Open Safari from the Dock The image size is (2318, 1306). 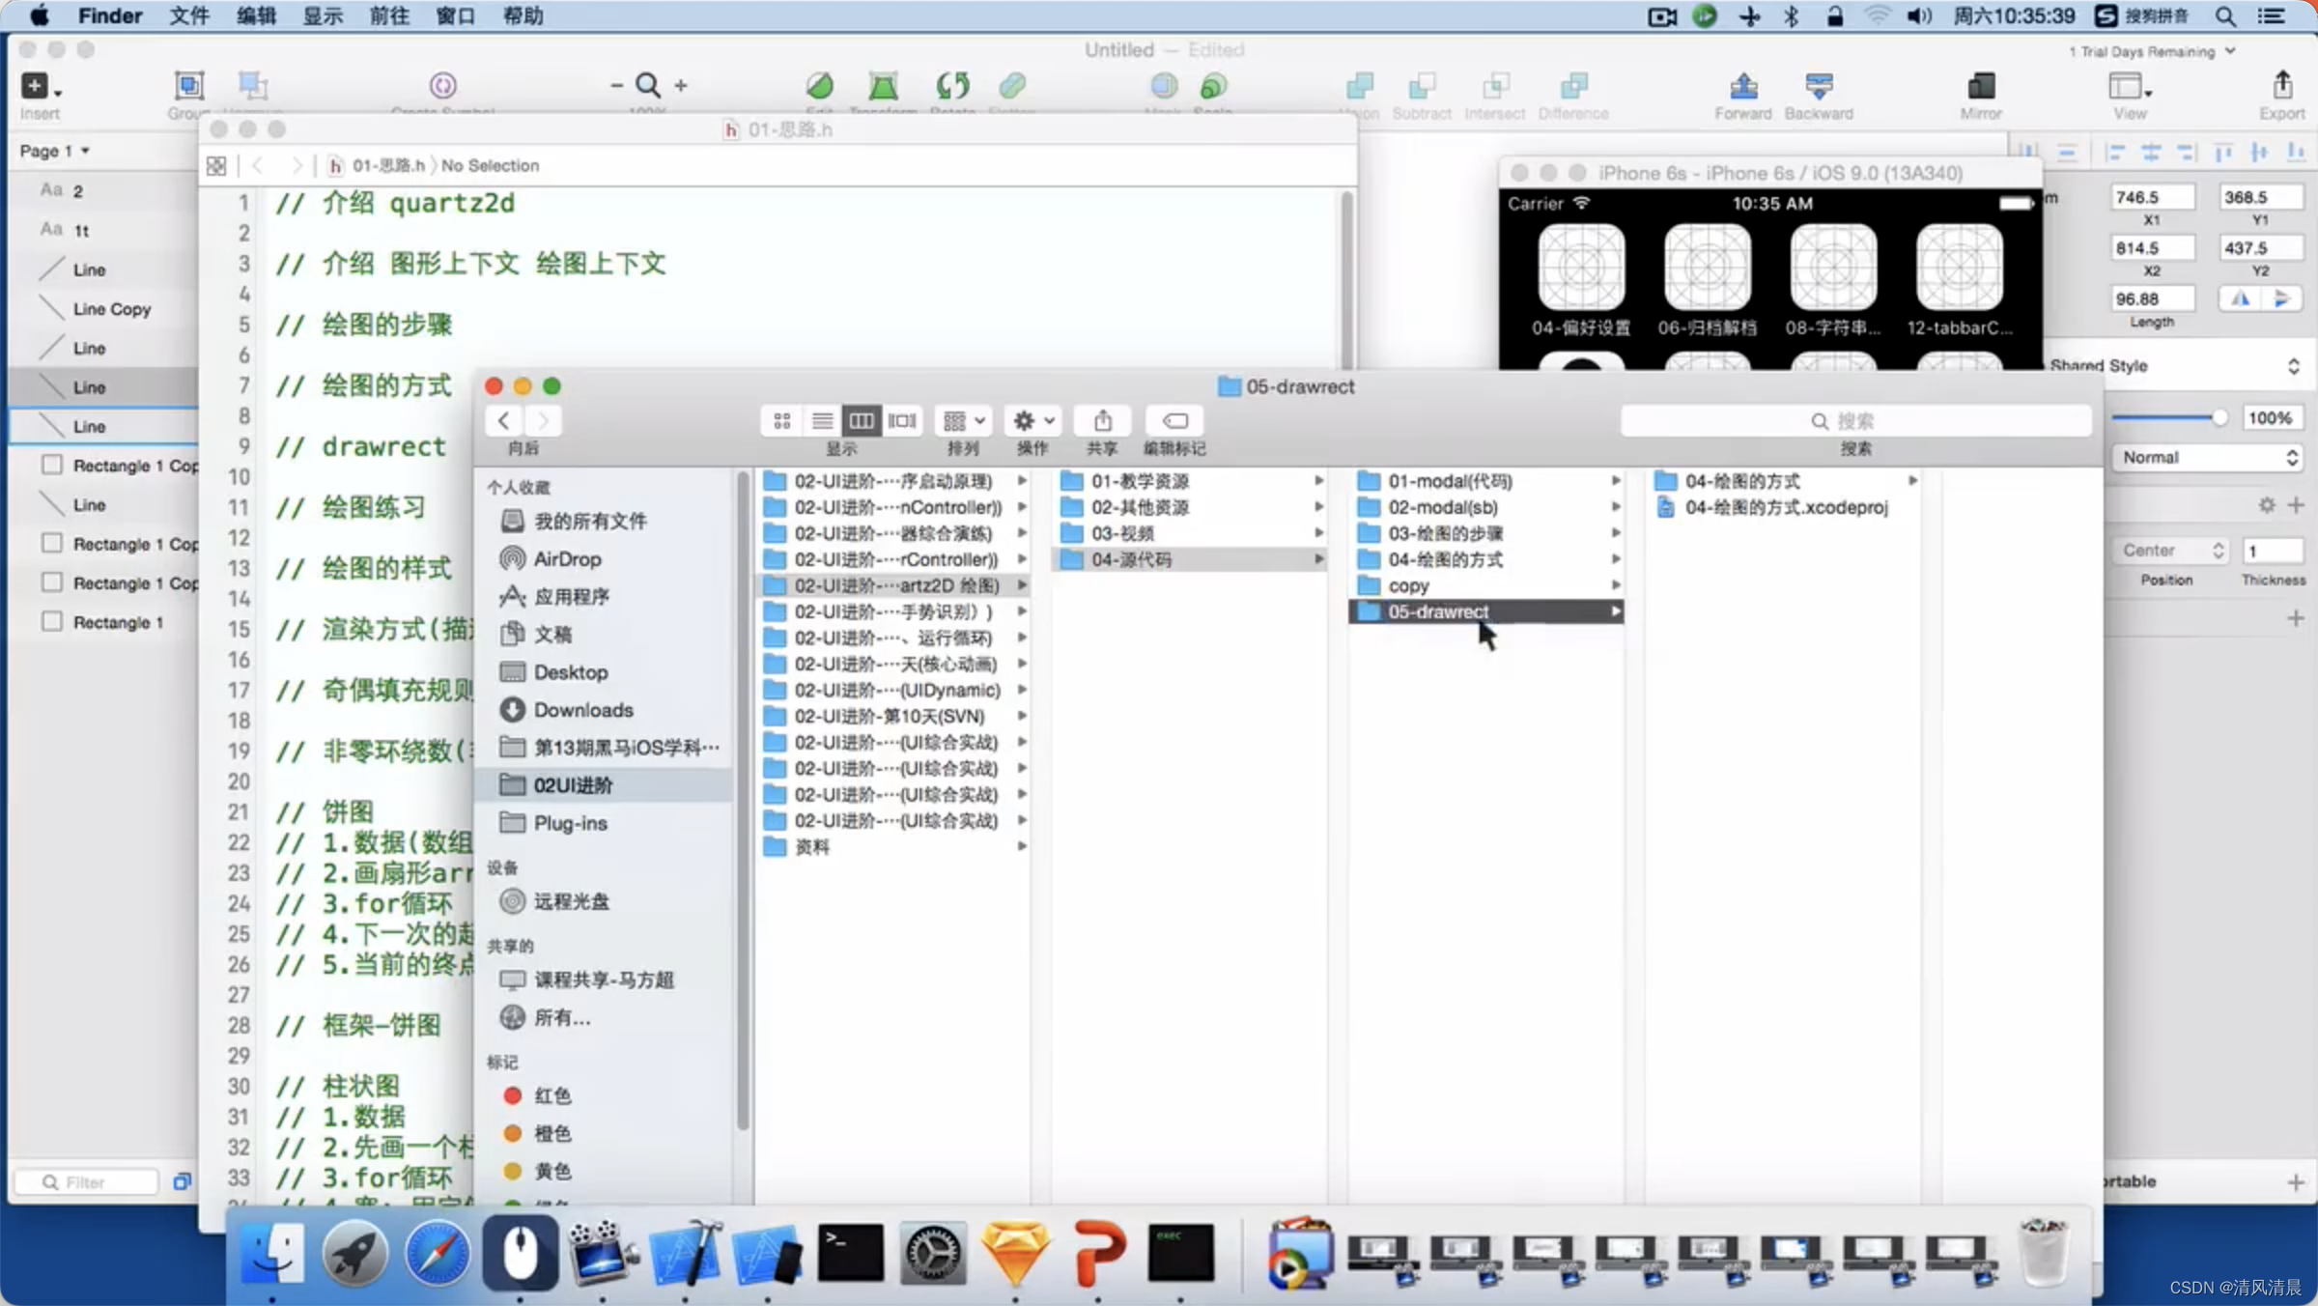438,1254
